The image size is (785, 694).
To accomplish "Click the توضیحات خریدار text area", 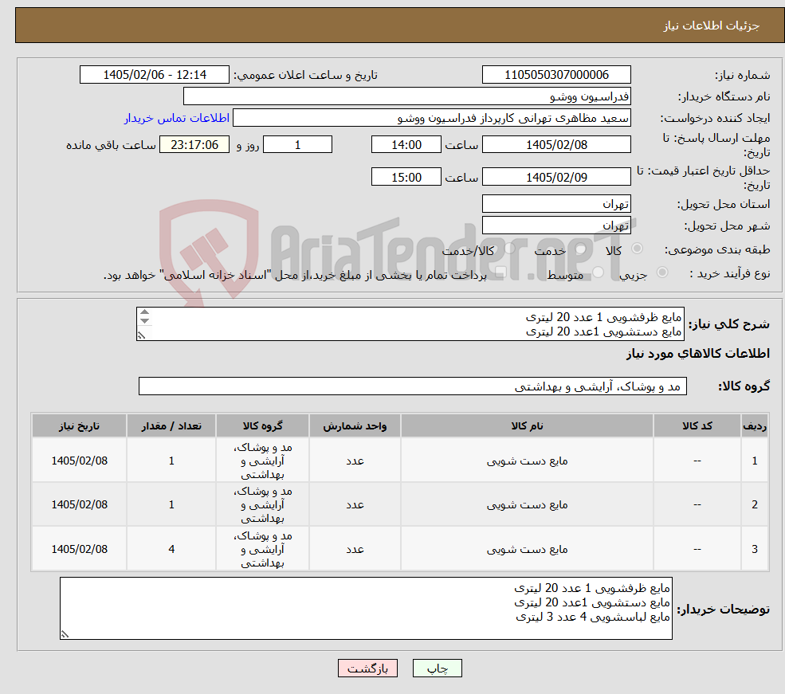I will (x=366, y=608).
